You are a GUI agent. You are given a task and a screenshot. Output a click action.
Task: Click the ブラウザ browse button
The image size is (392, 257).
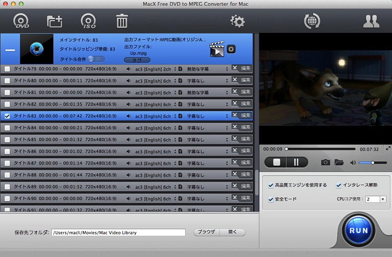click(x=206, y=232)
